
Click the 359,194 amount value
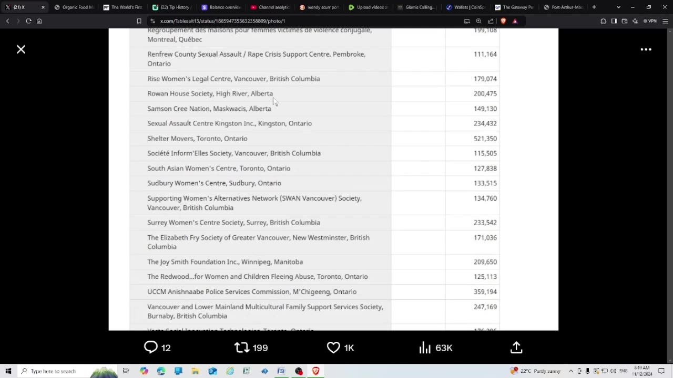tap(485, 292)
